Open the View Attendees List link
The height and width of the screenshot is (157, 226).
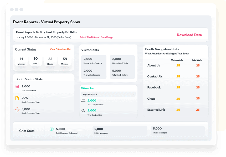60,49
